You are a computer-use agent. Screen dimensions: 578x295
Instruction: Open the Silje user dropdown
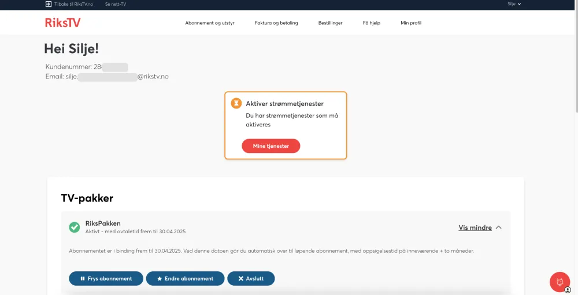click(x=514, y=4)
